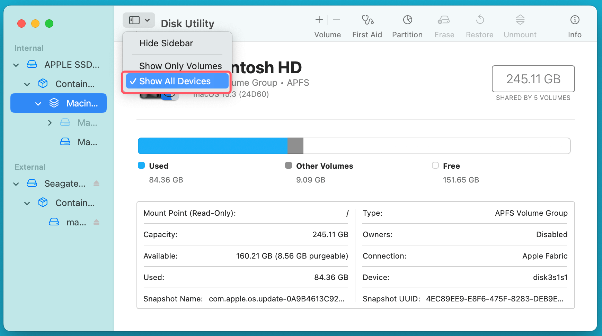Enable Show Only Volumes view

click(180, 66)
